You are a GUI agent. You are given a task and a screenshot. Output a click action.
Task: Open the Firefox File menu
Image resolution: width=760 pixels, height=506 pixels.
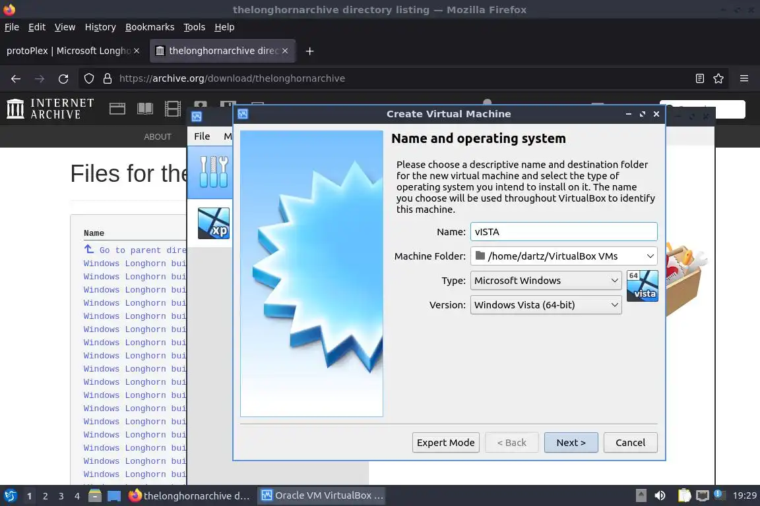click(x=12, y=27)
